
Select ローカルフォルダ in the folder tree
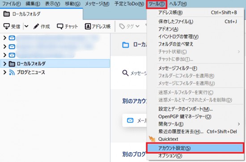pyautogui.click(x=55, y=63)
